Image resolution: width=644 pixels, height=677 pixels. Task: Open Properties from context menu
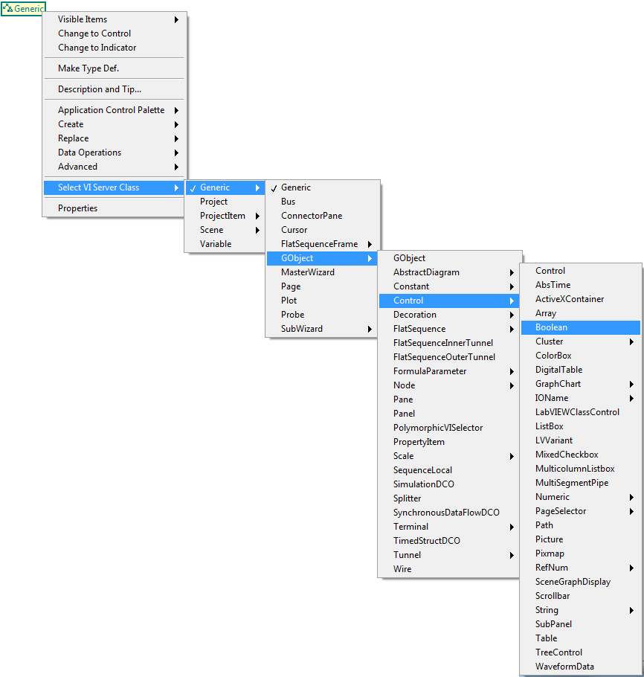coord(115,208)
